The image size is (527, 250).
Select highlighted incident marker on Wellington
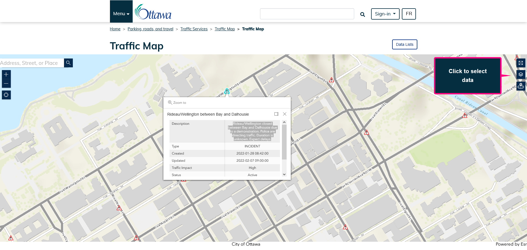click(227, 91)
